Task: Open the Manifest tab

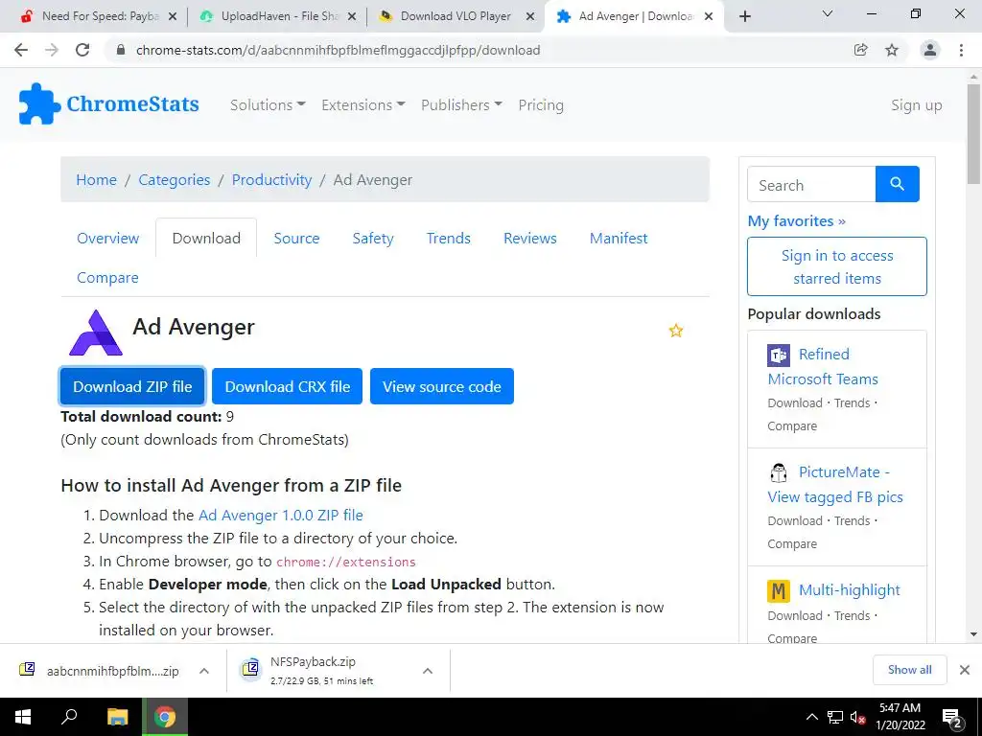Action: point(619,239)
